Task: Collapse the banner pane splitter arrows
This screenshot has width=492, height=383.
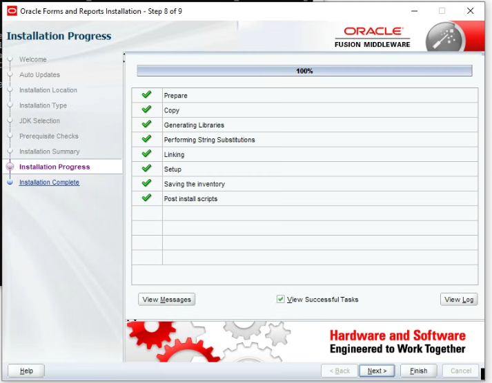Action: (x=132, y=320)
